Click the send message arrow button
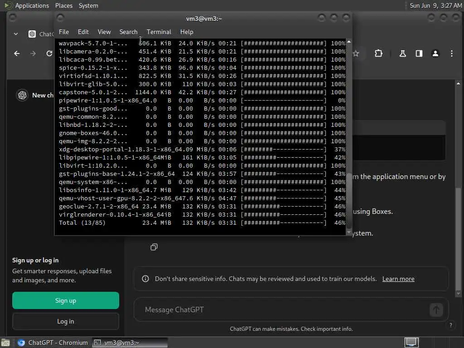Image resolution: width=464 pixels, height=348 pixels. [x=436, y=310]
